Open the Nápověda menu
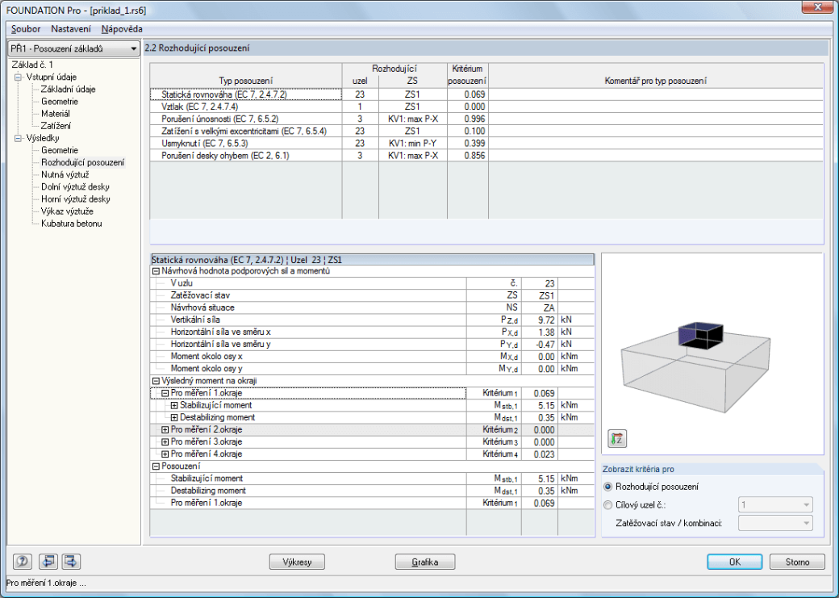The width and height of the screenshot is (839, 598). coord(122,29)
